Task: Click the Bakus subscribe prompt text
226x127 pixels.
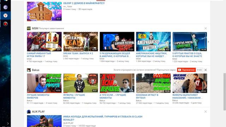Action: pos(144,70)
